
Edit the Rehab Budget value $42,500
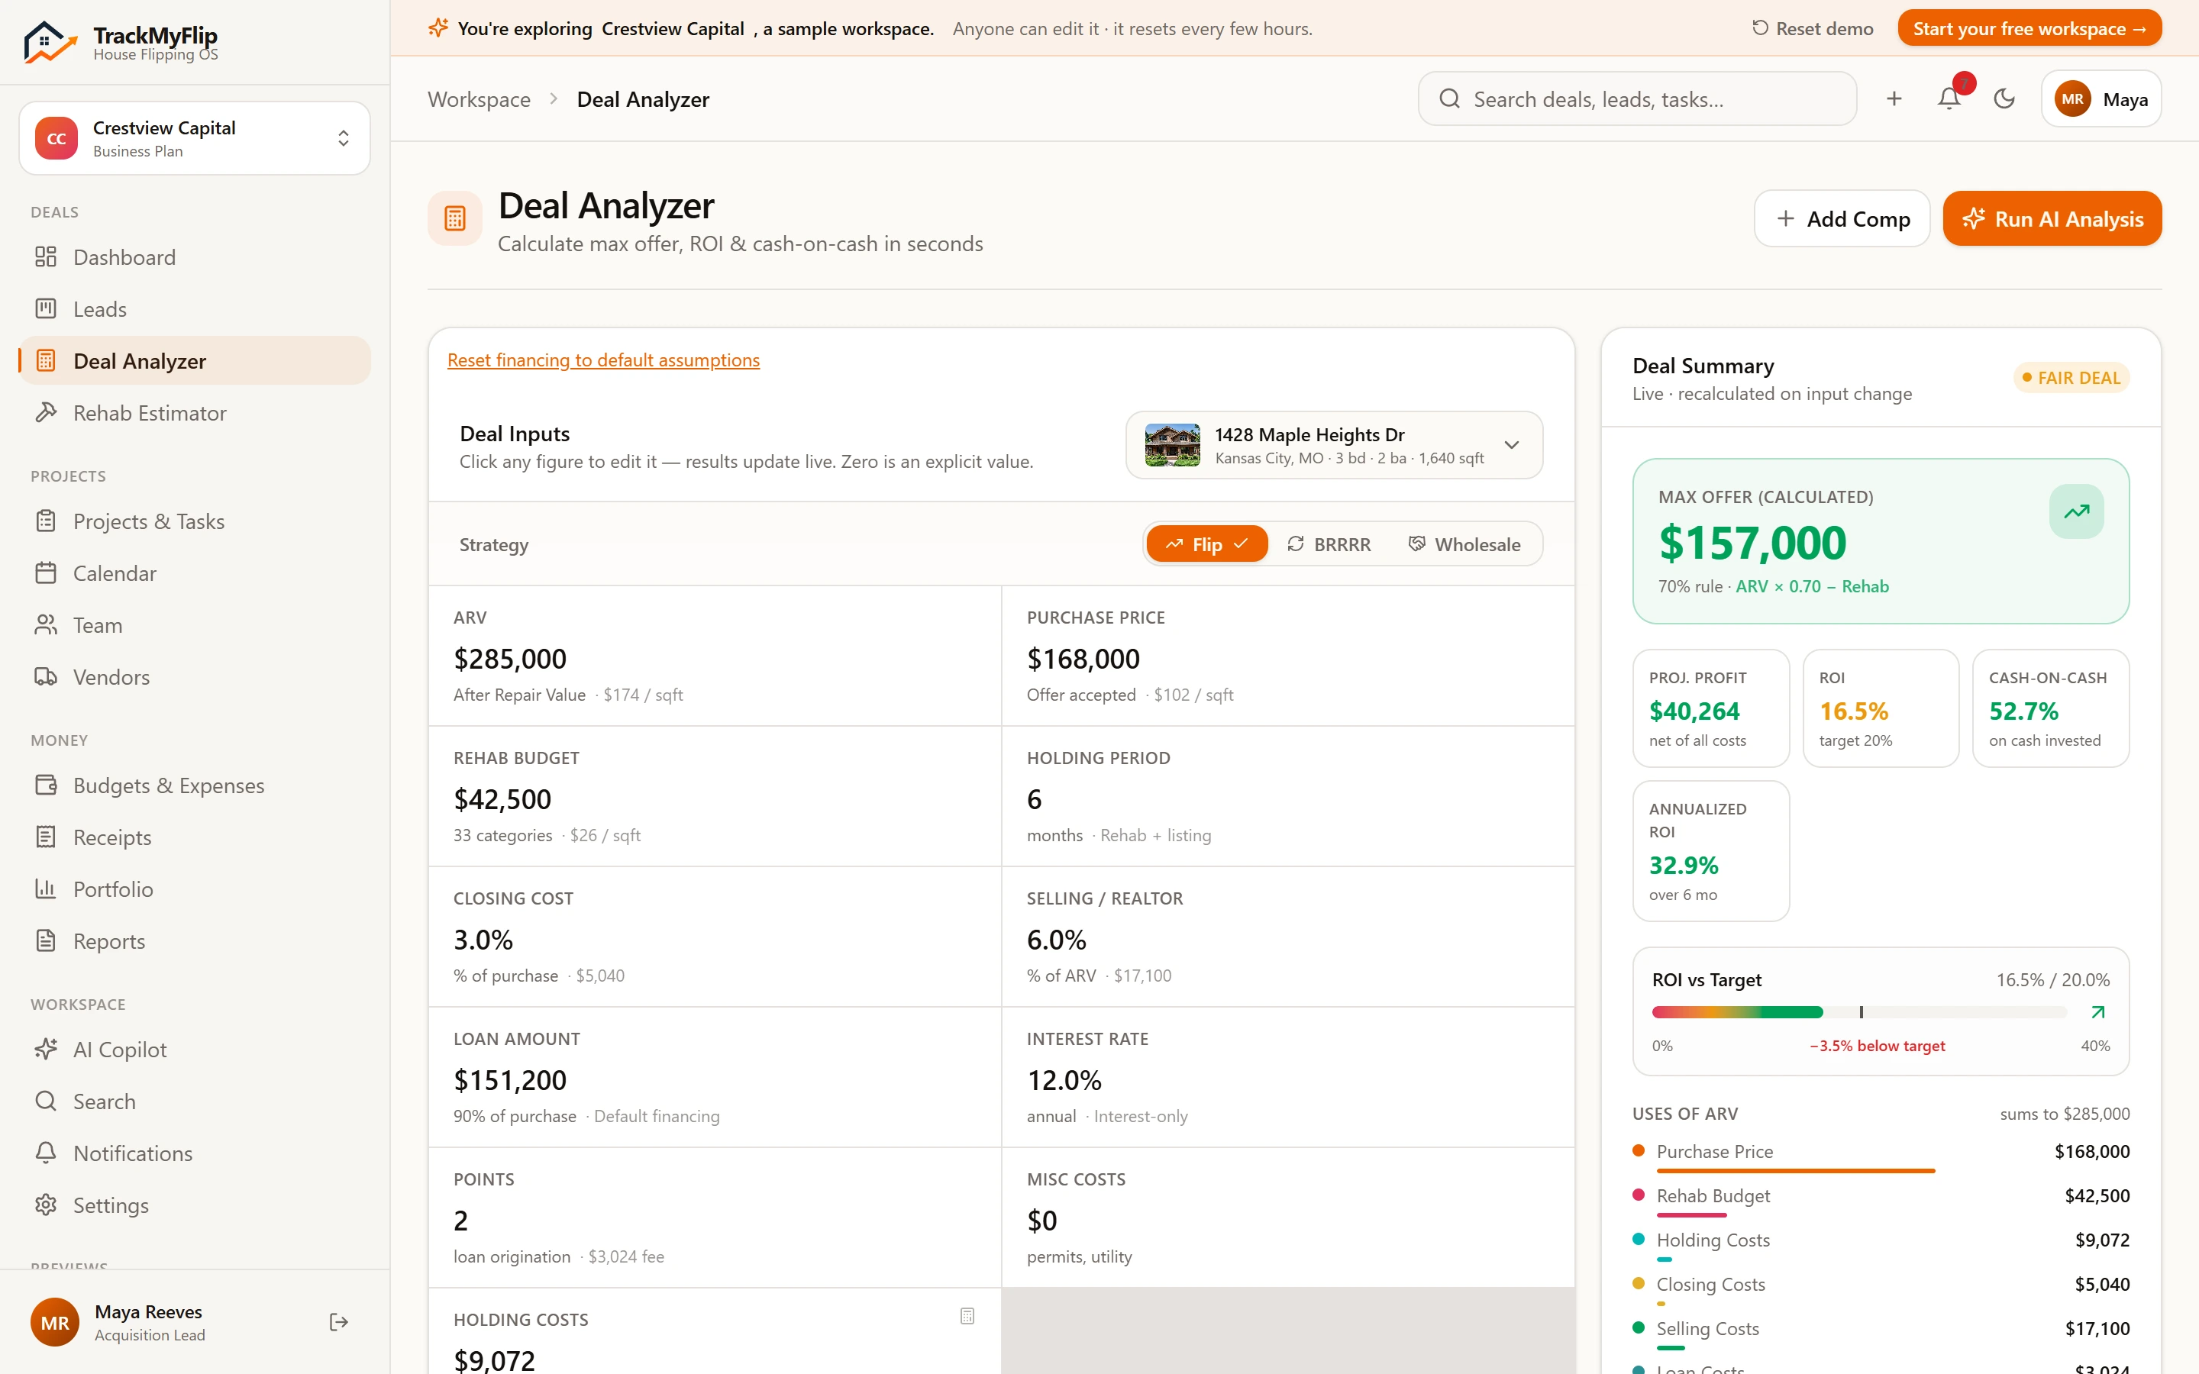pos(502,798)
